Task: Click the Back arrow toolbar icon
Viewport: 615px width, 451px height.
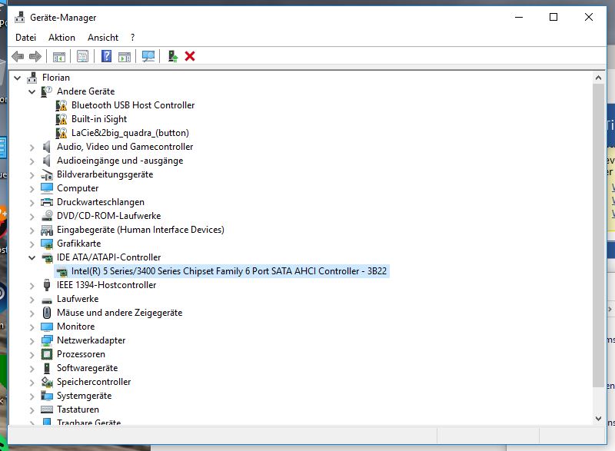Action: click(x=18, y=56)
